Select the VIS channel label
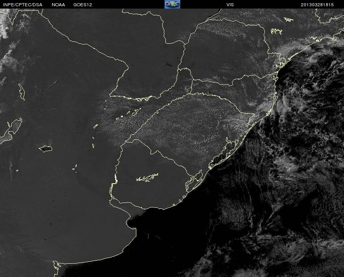The height and width of the screenshot is (277, 344). 230,5
